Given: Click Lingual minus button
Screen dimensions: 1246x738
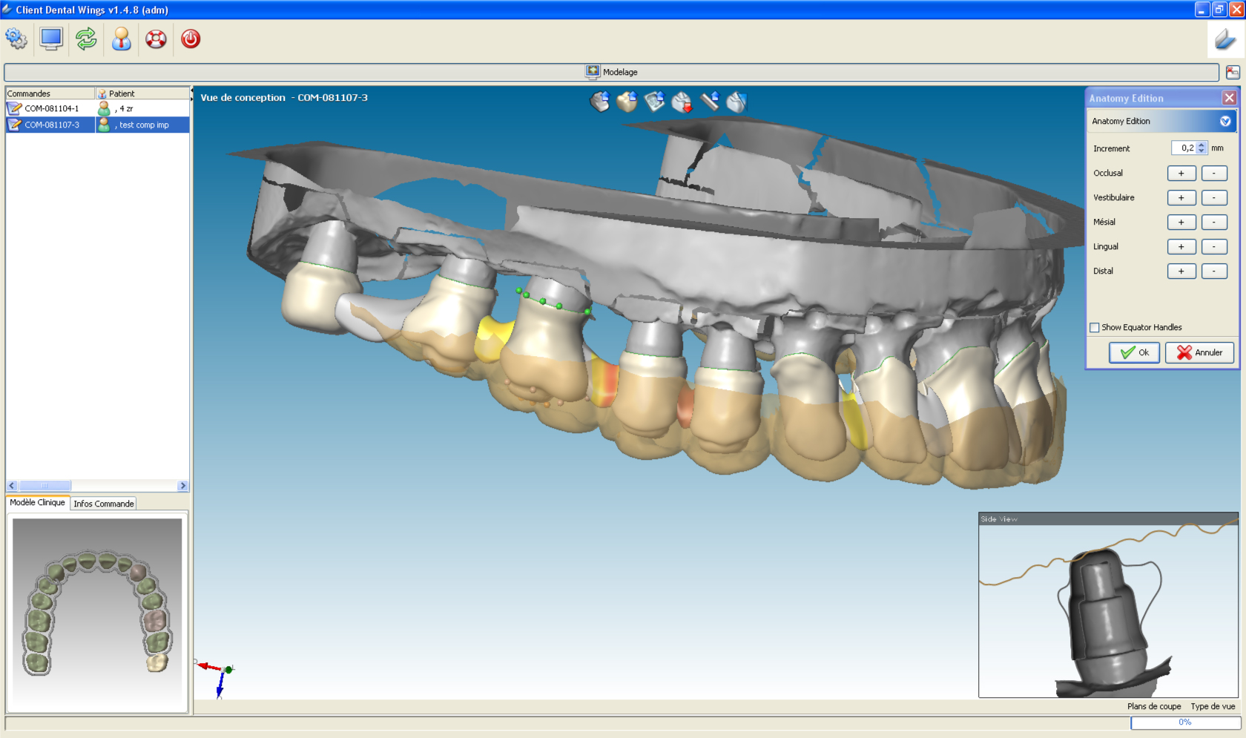Looking at the screenshot, I should [x=1214, y=246].
